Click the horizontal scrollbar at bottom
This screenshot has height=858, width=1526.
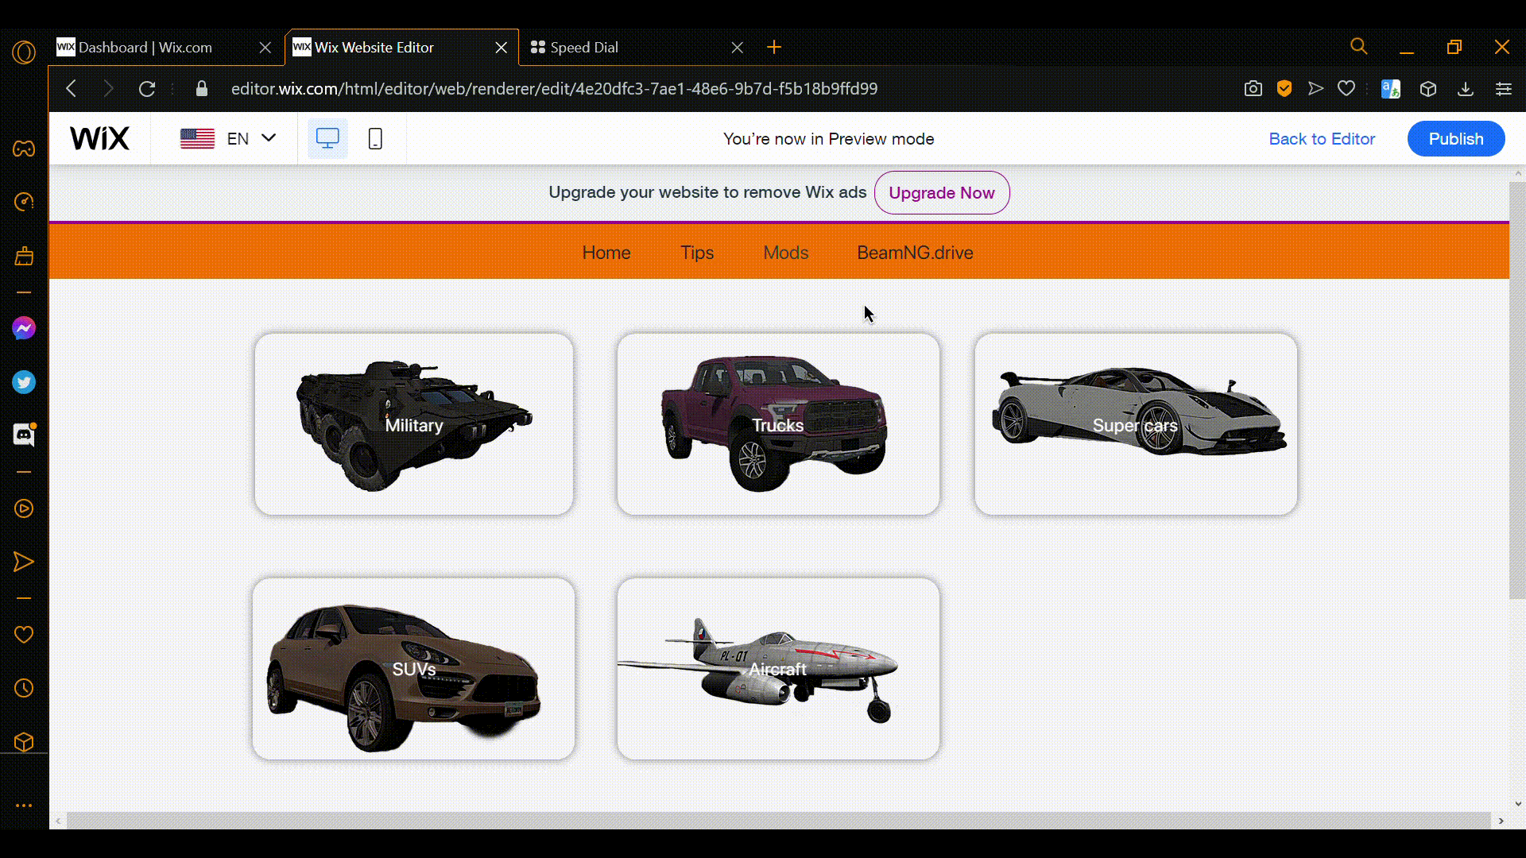coord(779,820)
